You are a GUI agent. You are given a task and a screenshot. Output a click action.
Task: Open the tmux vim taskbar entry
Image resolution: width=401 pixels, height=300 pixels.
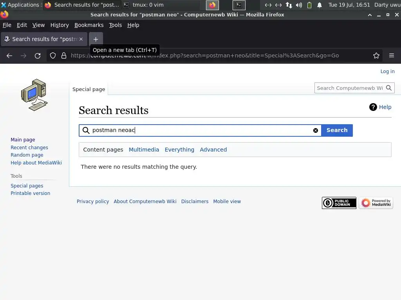160,5
